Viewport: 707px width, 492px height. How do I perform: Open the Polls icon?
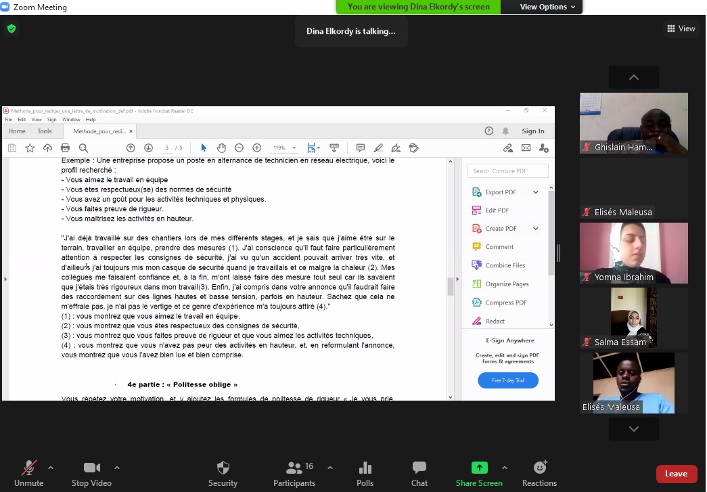click(365, 473)
